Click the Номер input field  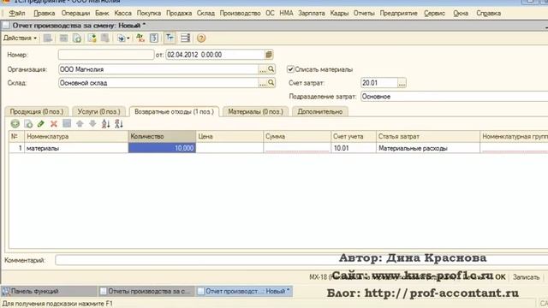106,55
